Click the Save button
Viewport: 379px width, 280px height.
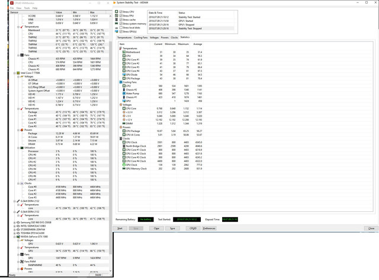pos(172,228)
